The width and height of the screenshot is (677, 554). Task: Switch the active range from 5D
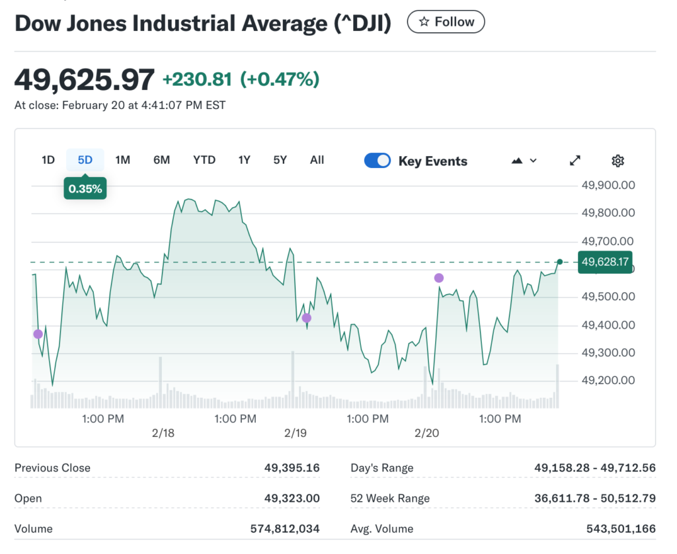85,160
